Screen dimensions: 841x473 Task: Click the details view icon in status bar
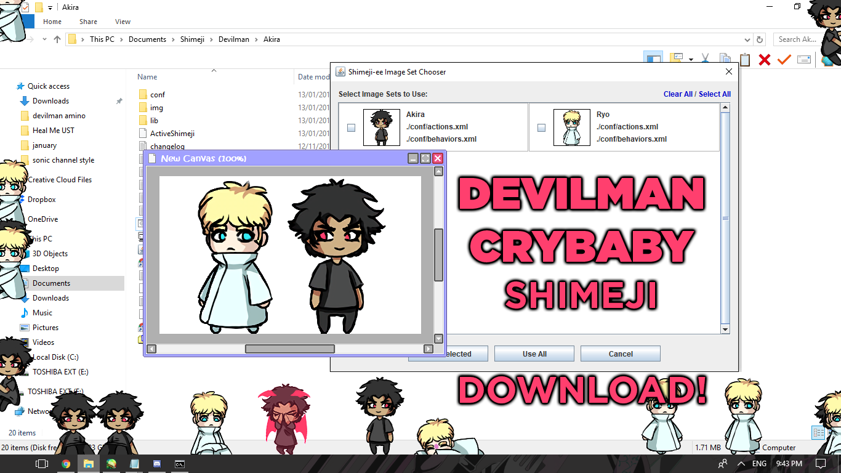[818, 433]
